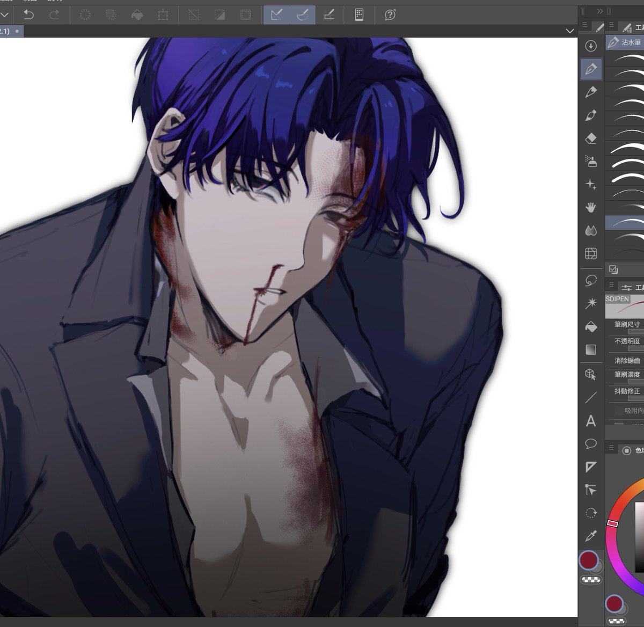Click the 筆刷尺寸 brush size setting

coord(627,325)
